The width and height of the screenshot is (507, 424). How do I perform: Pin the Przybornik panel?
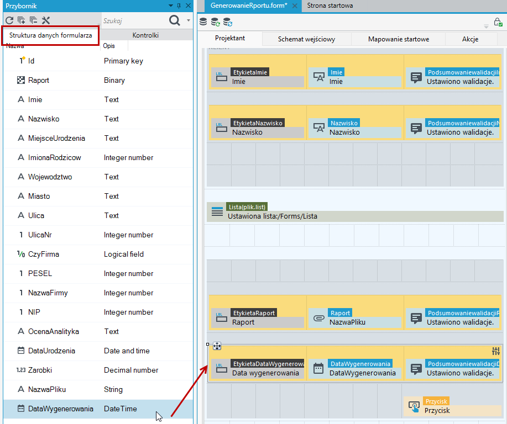[x=179, y=6]
